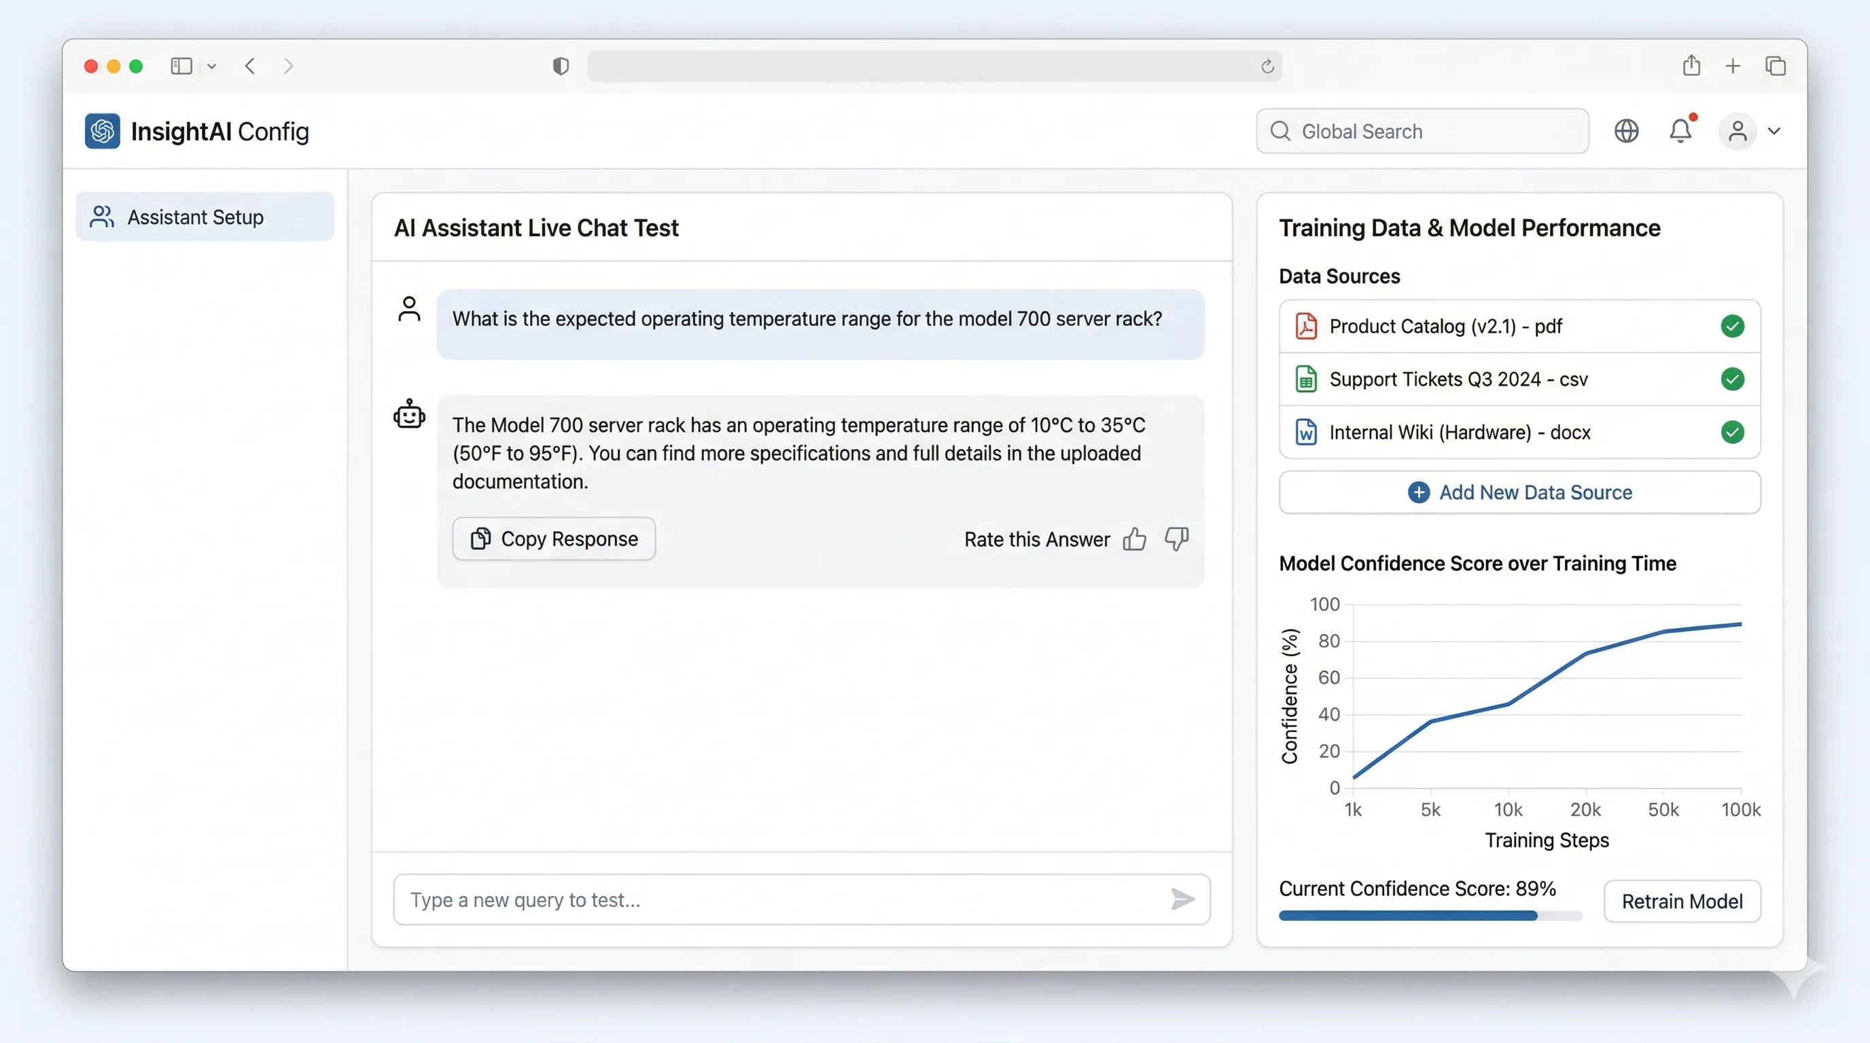Click the green checkmark on Internal Wiki source
Viewport: 1870px width, 1043px height.
coord(1732,432)
